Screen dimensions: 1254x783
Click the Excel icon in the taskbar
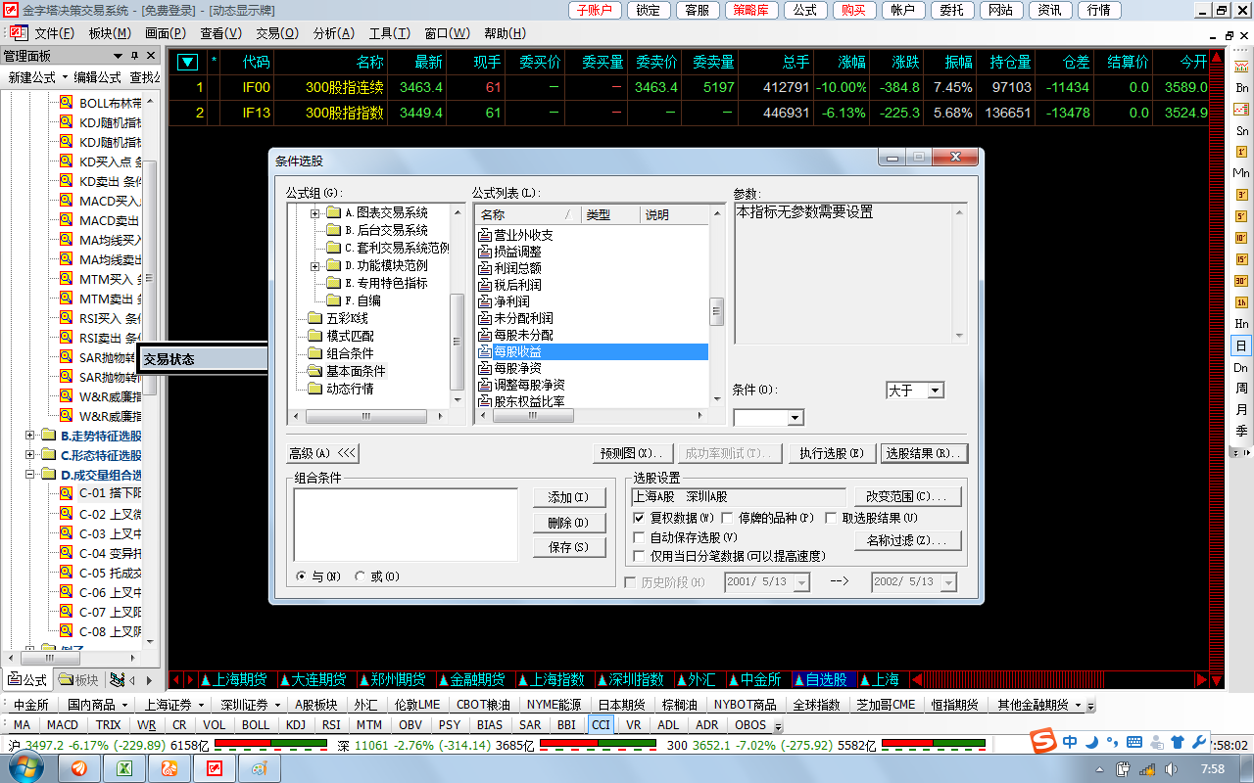(125, 768)
